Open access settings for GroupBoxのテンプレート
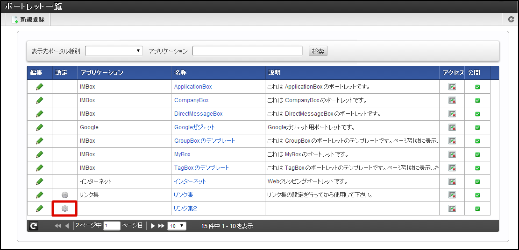Screen dimensions: 519x250 click(x=452, y=141)
